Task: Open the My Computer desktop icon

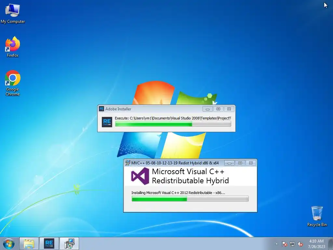Action: tap(13, 14)
